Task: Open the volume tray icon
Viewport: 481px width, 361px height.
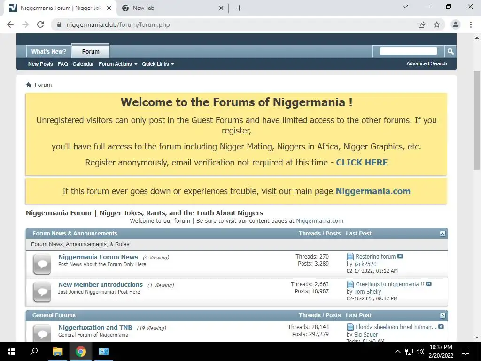Action: (x=420, y=352)
